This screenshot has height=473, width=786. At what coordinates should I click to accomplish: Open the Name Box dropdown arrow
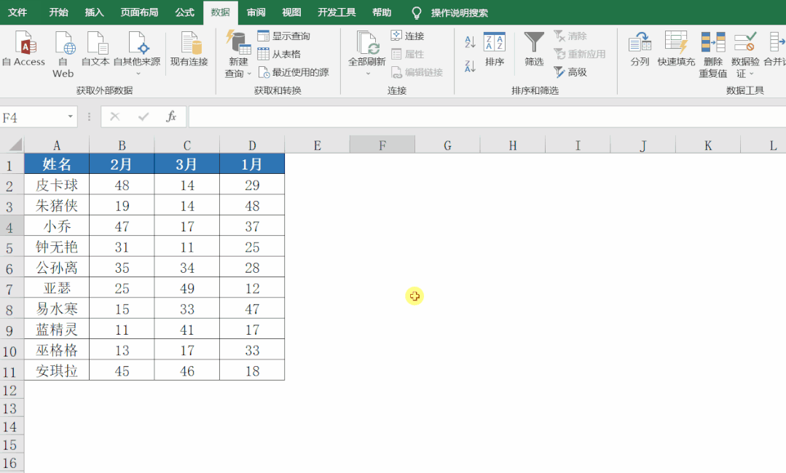click(x=70, y=116)
